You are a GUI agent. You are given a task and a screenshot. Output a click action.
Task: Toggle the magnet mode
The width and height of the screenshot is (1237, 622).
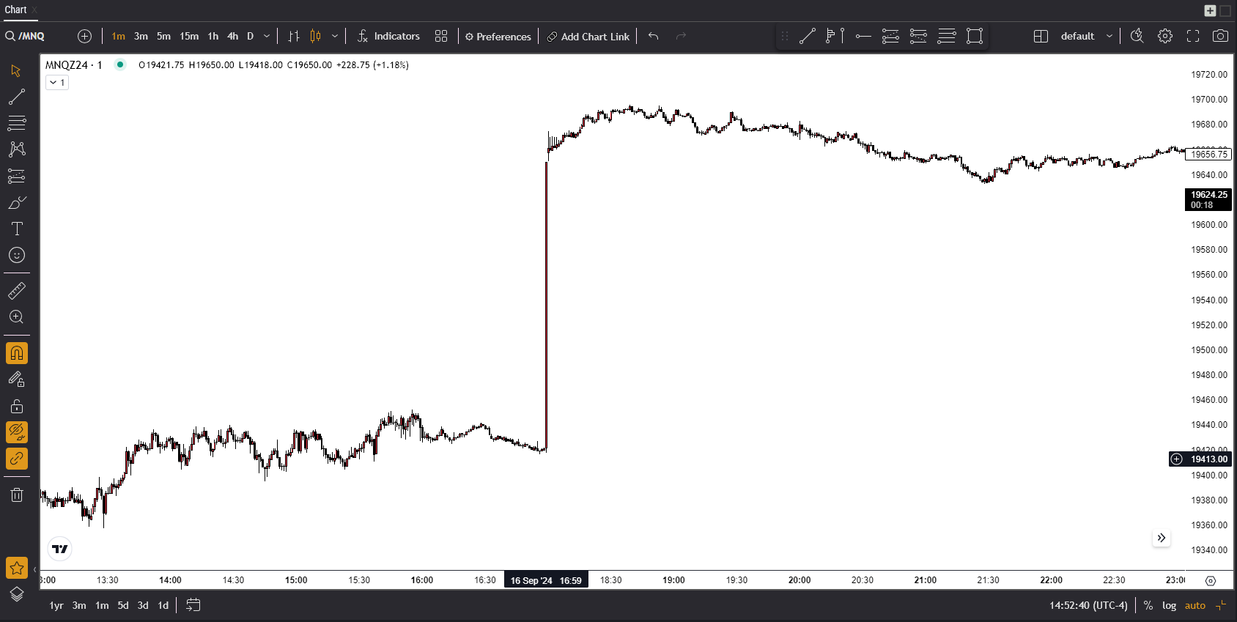click(x=17, y=353)
